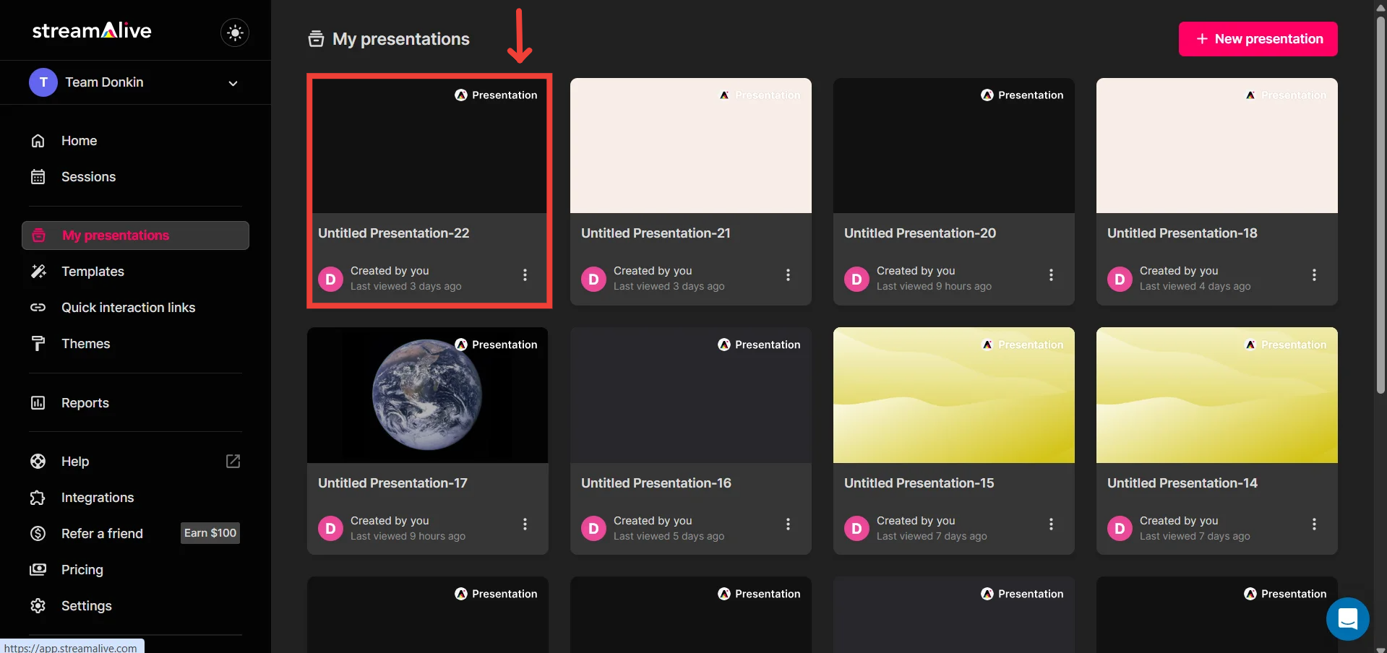Open Quick interaction links
Screen dimensions: 1387x653
pyautogui.click(x=128, y=308)
